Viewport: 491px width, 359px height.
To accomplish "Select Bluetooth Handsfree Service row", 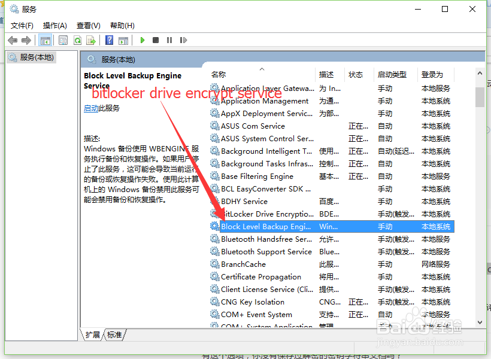I will pyautogui.click(x=332, y=239).
